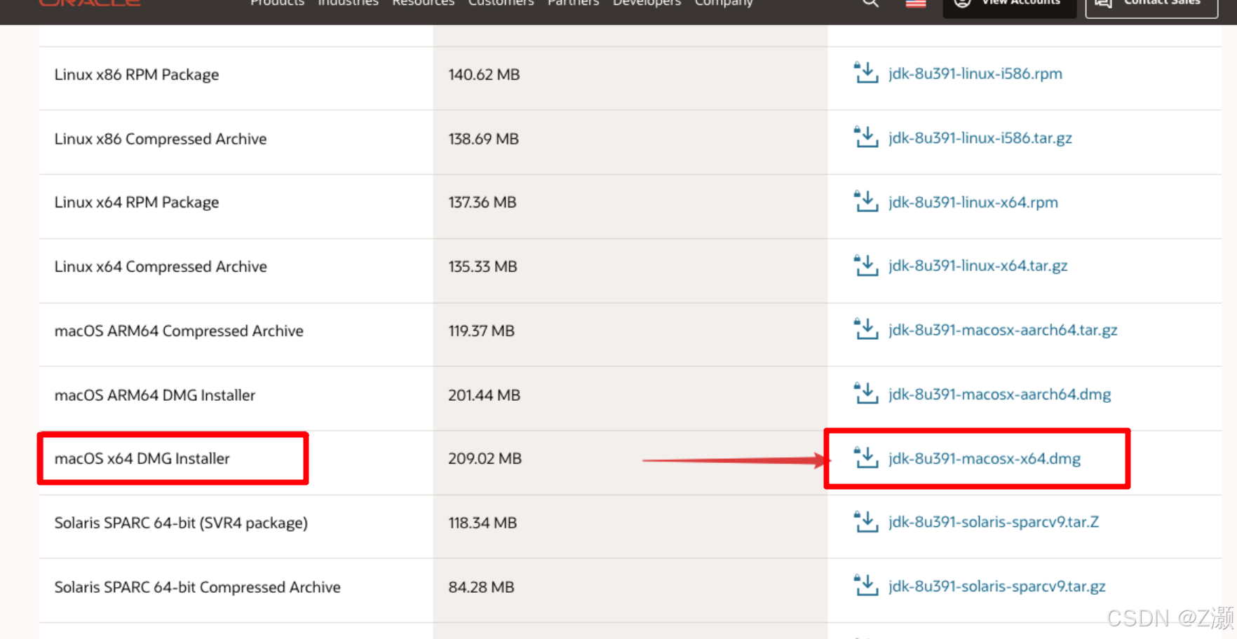
Task: Click download icon for jdk-8u391-linux-x64.rpm
Action: pyautogui.click(x=866, y=201)
